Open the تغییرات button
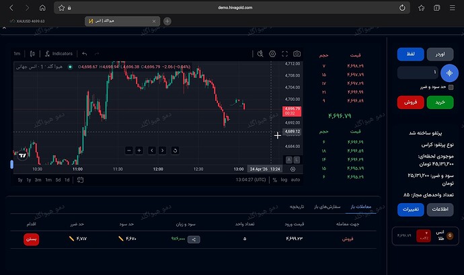 [410, 209]
